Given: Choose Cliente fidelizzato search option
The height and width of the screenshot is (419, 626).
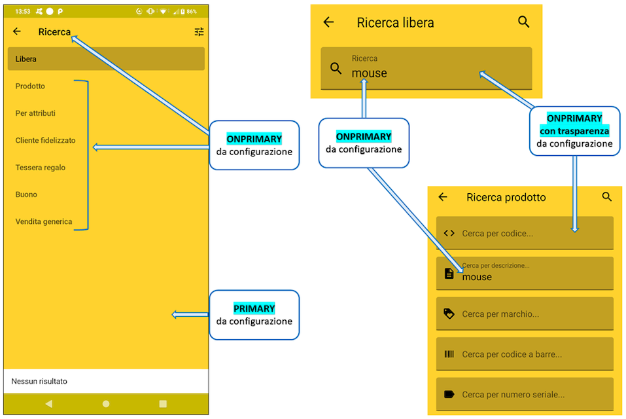Looking at the screenshot, I should pyautogui.click(x=46, y=140).
